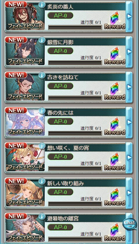This screenshot has width=139, height=244.
Task: Click the Reward label on 銀雪に月影
Action: click(x=115, y=62)
